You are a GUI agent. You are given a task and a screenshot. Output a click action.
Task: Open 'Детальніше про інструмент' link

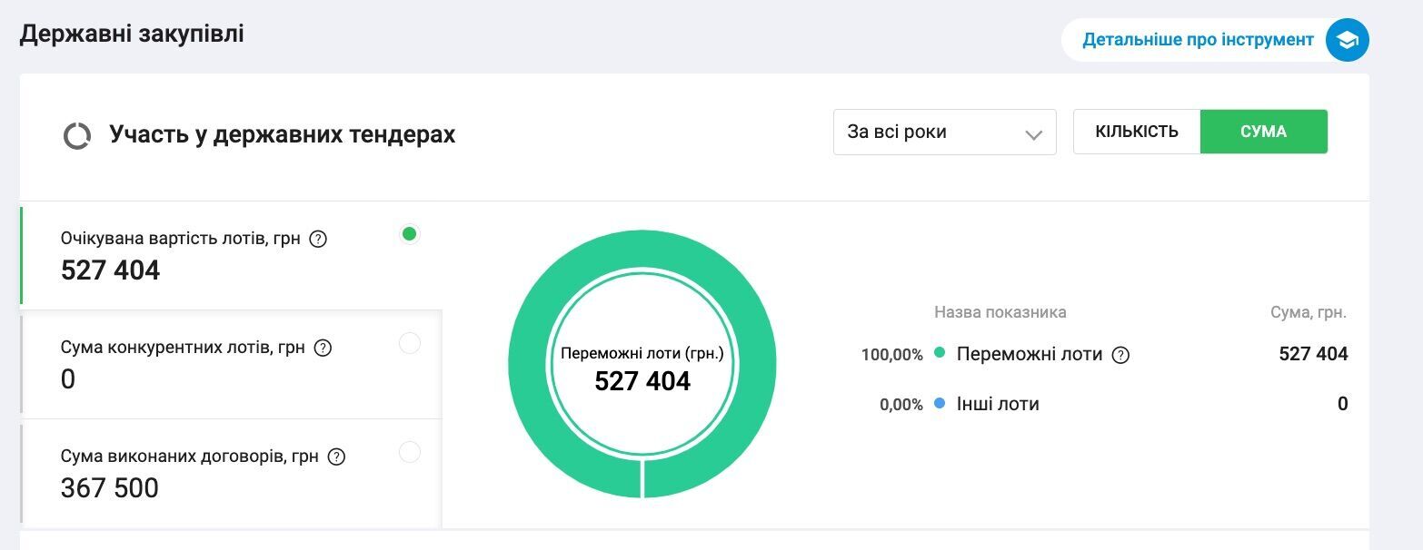click(1198, 40)
